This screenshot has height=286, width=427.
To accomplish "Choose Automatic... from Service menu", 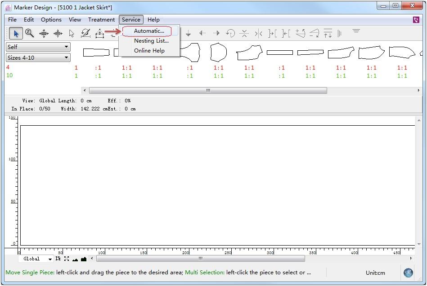I will (x=149, y=31).
